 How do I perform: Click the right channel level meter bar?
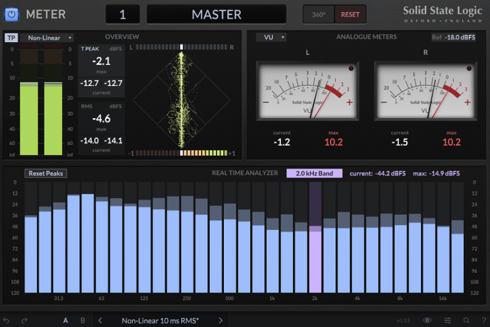[53, 100]
